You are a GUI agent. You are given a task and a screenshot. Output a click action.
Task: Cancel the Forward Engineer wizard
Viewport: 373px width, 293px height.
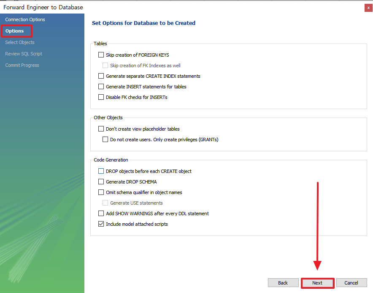(x=351, y=283)
